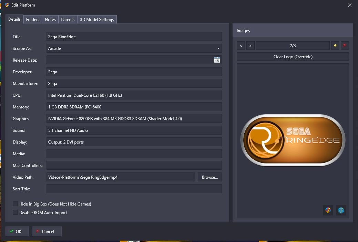Screen dimensions: 358x242
Task: Click the OK button
Action: point(17,231)
